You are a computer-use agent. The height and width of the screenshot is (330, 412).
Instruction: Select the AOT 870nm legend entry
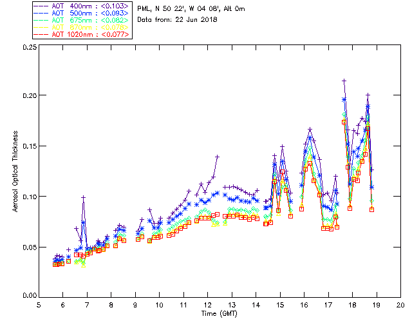click(x=82, y=27)
